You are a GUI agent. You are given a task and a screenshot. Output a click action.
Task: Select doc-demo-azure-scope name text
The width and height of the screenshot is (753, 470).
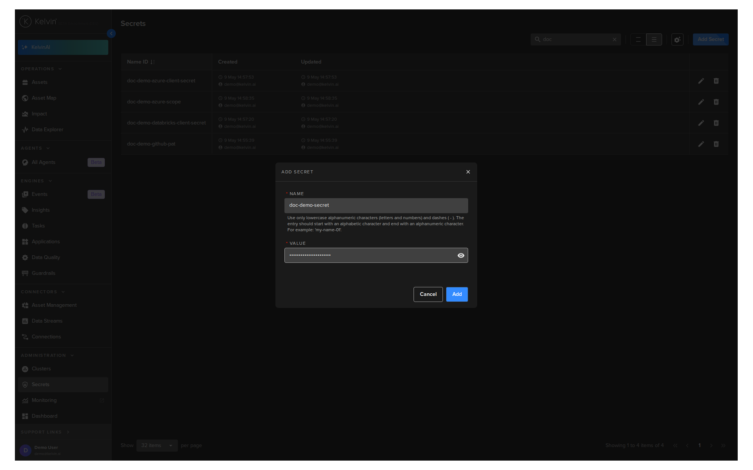tap(154, 102)
